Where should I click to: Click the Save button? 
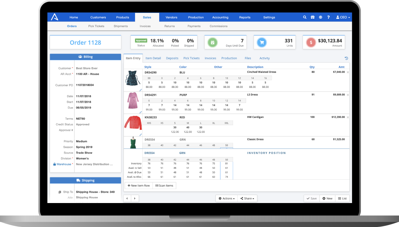312,198
